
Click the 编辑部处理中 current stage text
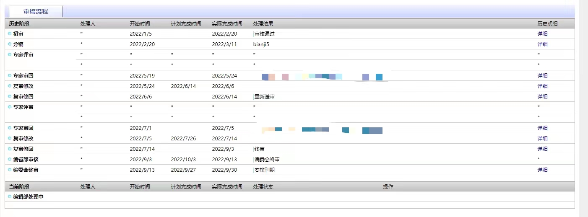coord(28,197)
